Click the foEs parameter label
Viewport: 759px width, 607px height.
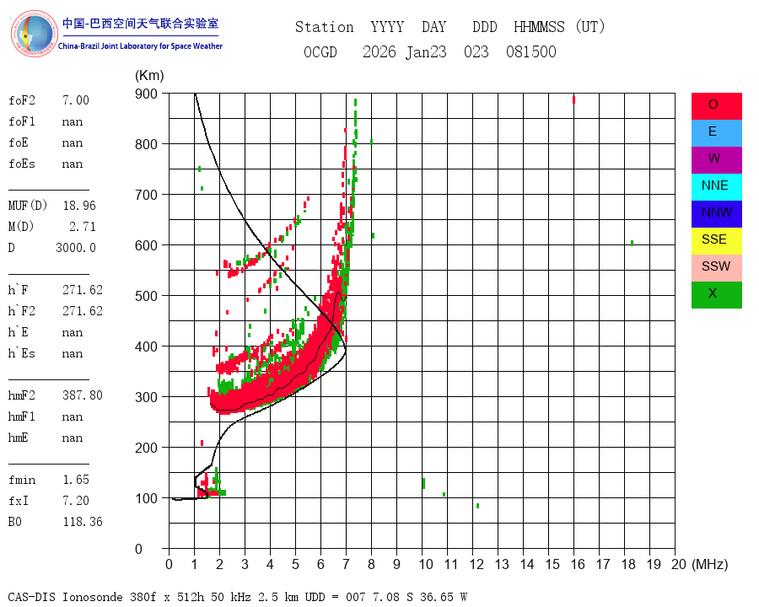pyautogui.click(x=22, y=164)
